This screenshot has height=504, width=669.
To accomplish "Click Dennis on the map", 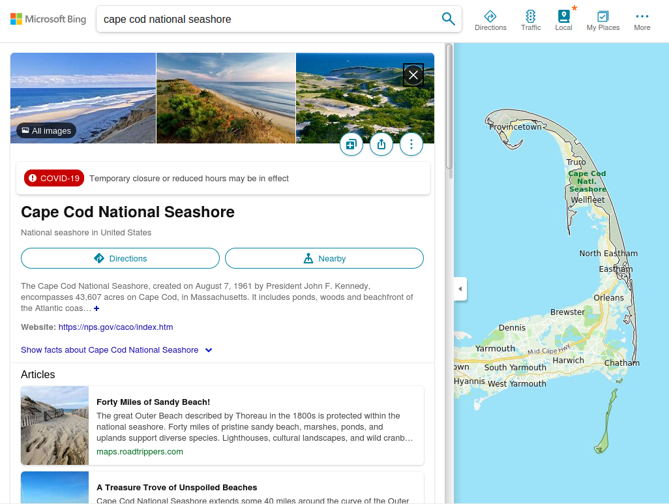I will pyautogui.click(x=512, y=328).
